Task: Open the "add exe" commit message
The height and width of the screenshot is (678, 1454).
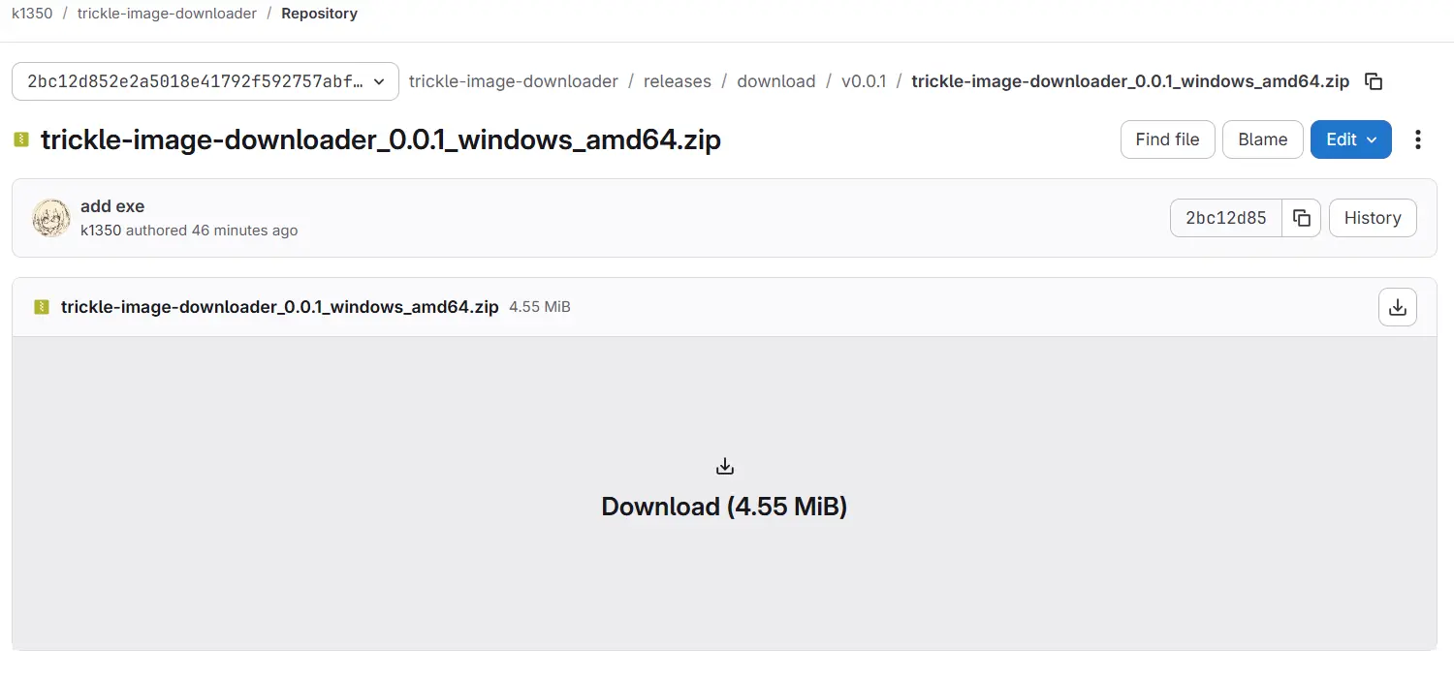Action: coord(112,206)
